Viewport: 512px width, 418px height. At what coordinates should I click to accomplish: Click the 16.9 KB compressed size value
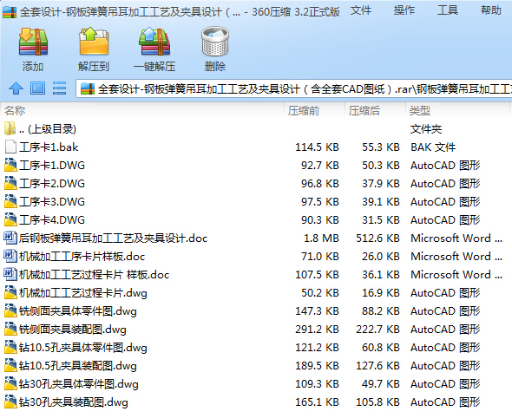pyautogui.click(x=381, y=293)
